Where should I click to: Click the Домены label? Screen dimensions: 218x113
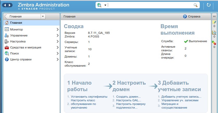coord(71,56)
